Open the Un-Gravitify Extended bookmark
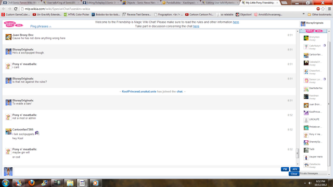Image resolution: width=333 pixels, height=187 pixels. coord(47,15)
